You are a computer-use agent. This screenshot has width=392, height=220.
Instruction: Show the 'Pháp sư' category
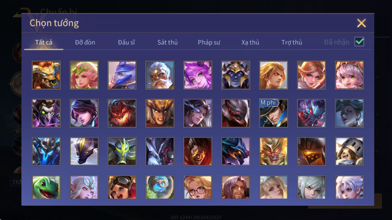coord(209,42)
